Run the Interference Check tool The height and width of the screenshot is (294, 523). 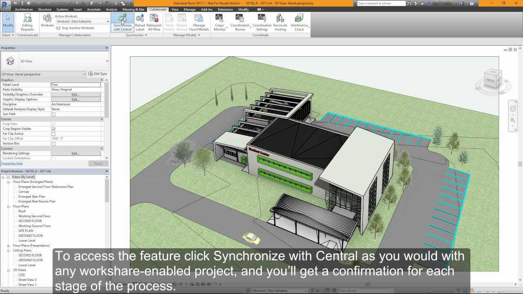tap(299, 22)
